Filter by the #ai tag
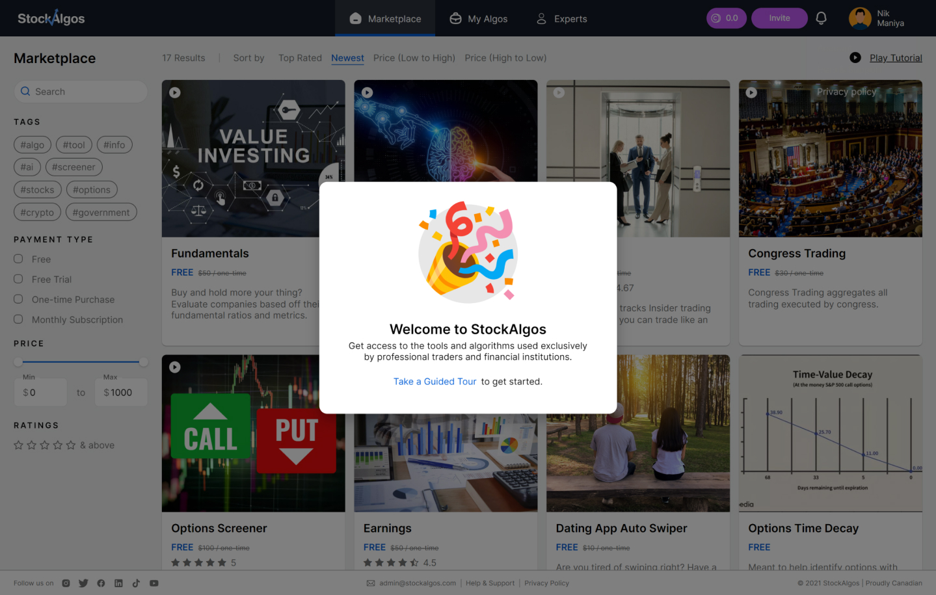936x595 pixels. [27, 167]
